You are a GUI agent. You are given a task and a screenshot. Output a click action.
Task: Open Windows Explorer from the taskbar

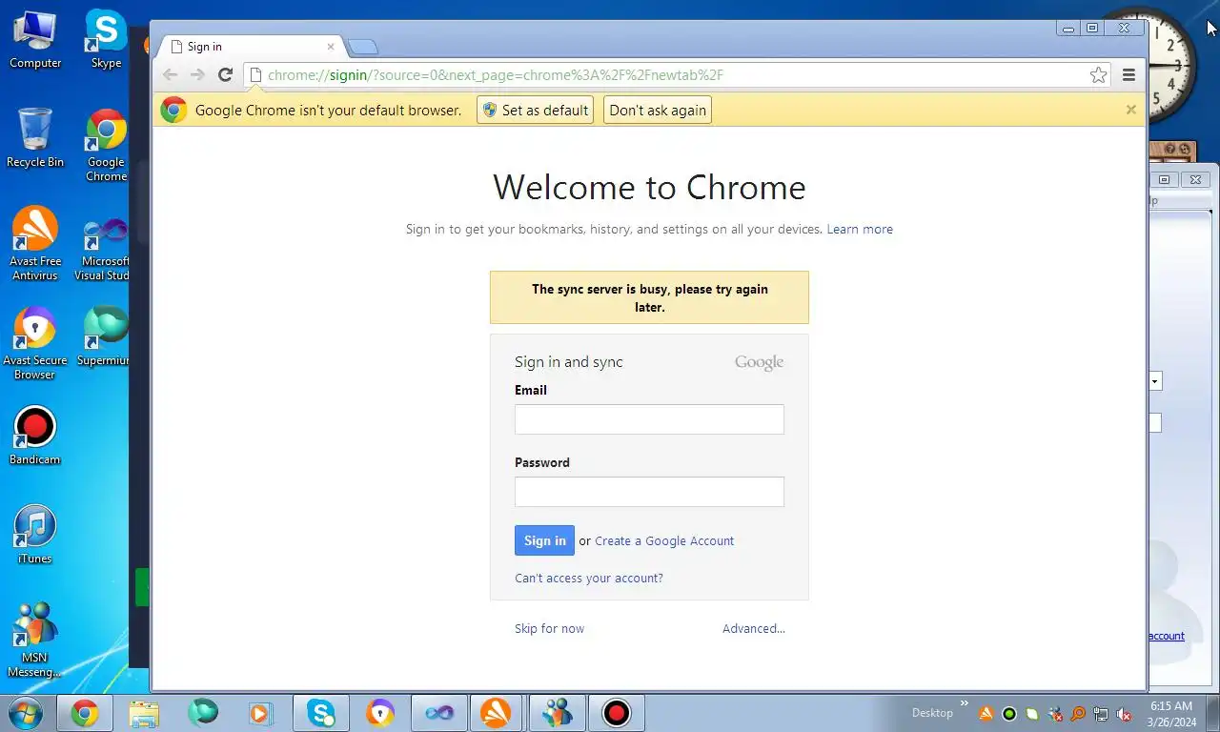(x=144, y=712)
